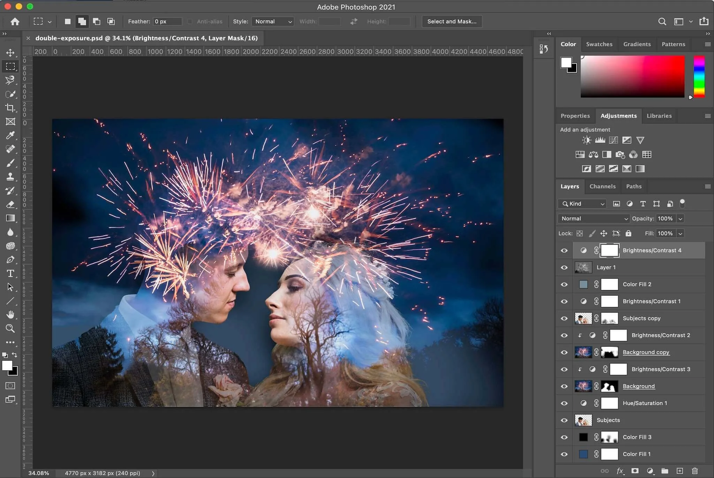Open the layer blend mode dropdown

pos(594,219)
